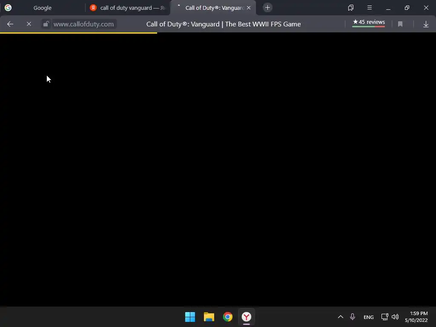436x327 pixels.
Task: Click the site security padlock icon
Action: [x=46, y=24]
